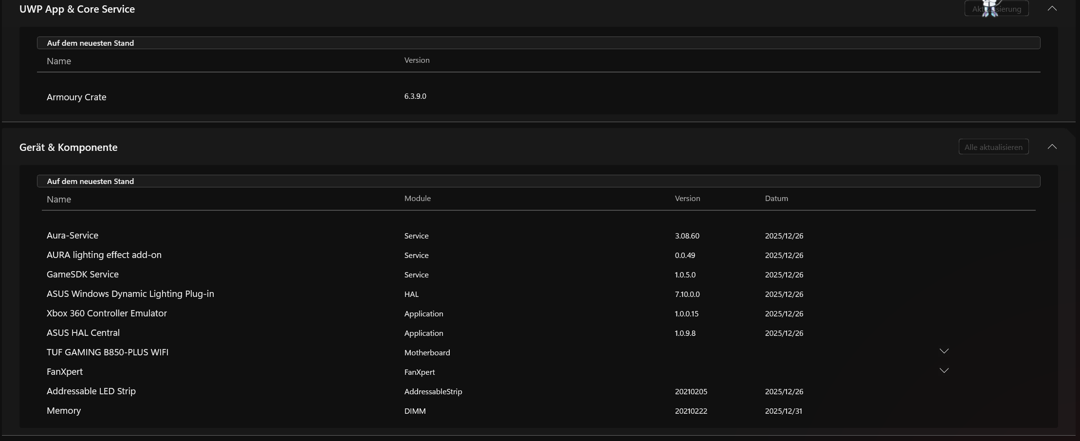The height and width of the screenshot is (441, 1080).
Task: Click ASUS HAL Central version 1.0.9.8
Action: point(685,333)
